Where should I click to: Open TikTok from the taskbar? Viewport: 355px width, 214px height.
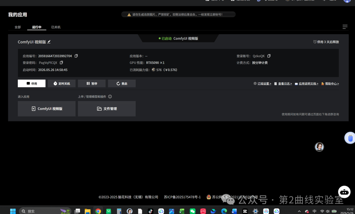(151, 211)
